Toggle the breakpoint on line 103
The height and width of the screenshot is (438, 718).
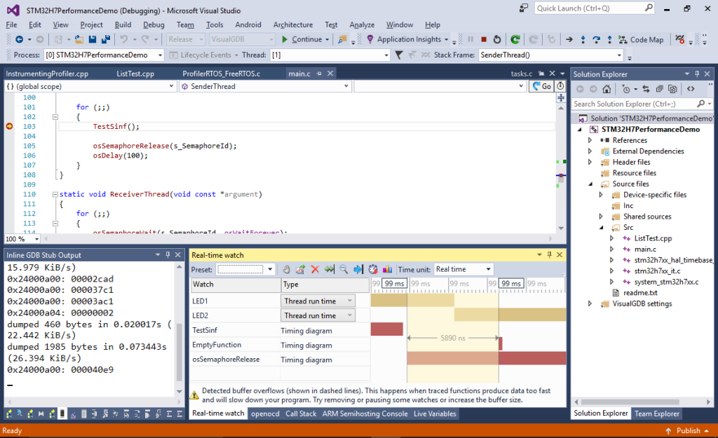pos(9,126)
